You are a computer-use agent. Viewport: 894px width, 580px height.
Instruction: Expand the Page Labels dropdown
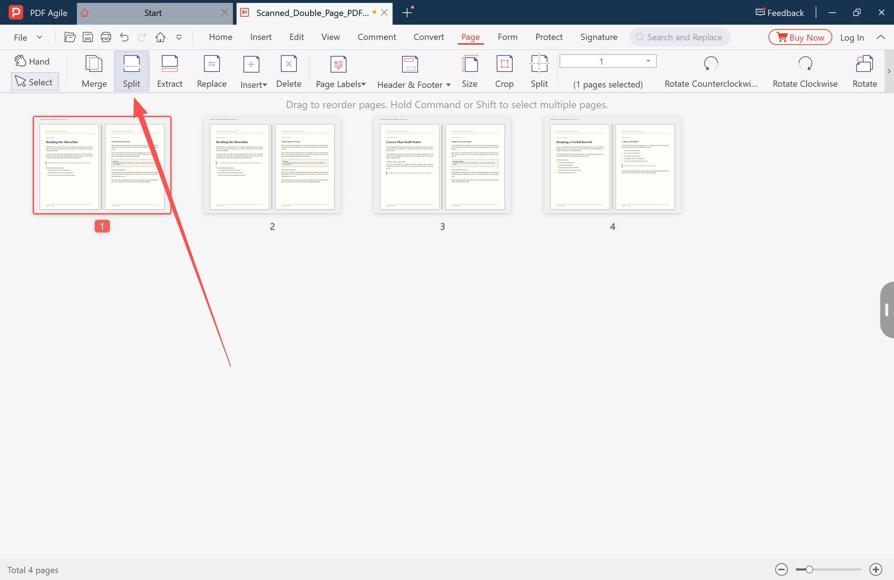(341, 71)
